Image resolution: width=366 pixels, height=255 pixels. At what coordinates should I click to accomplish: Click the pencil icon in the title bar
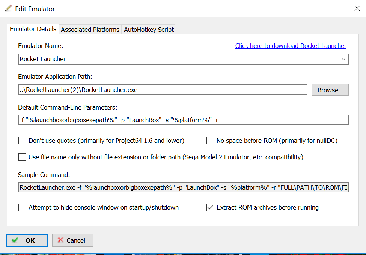pos(8,8)
